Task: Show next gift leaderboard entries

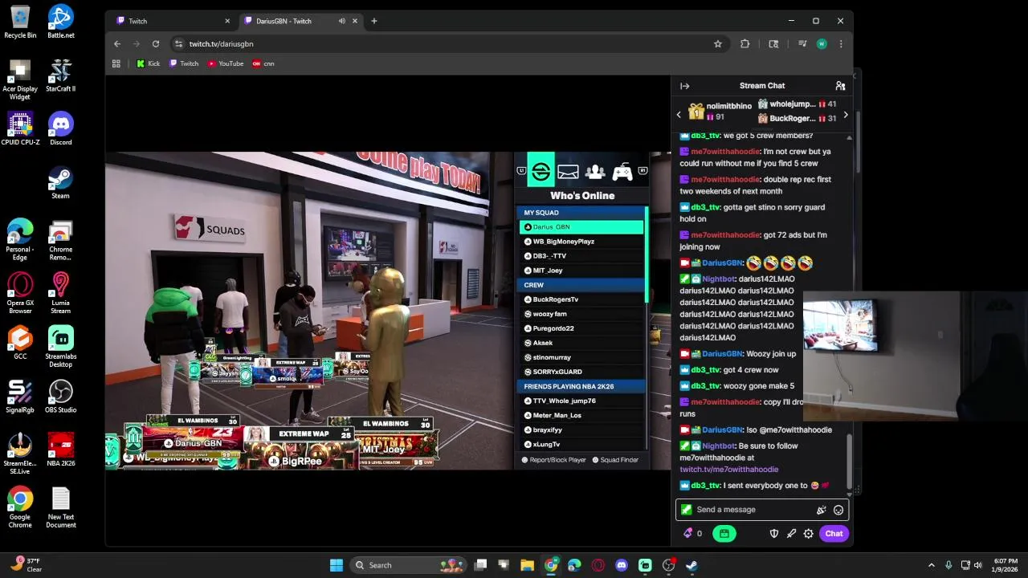Action: (x=845, y=115)
